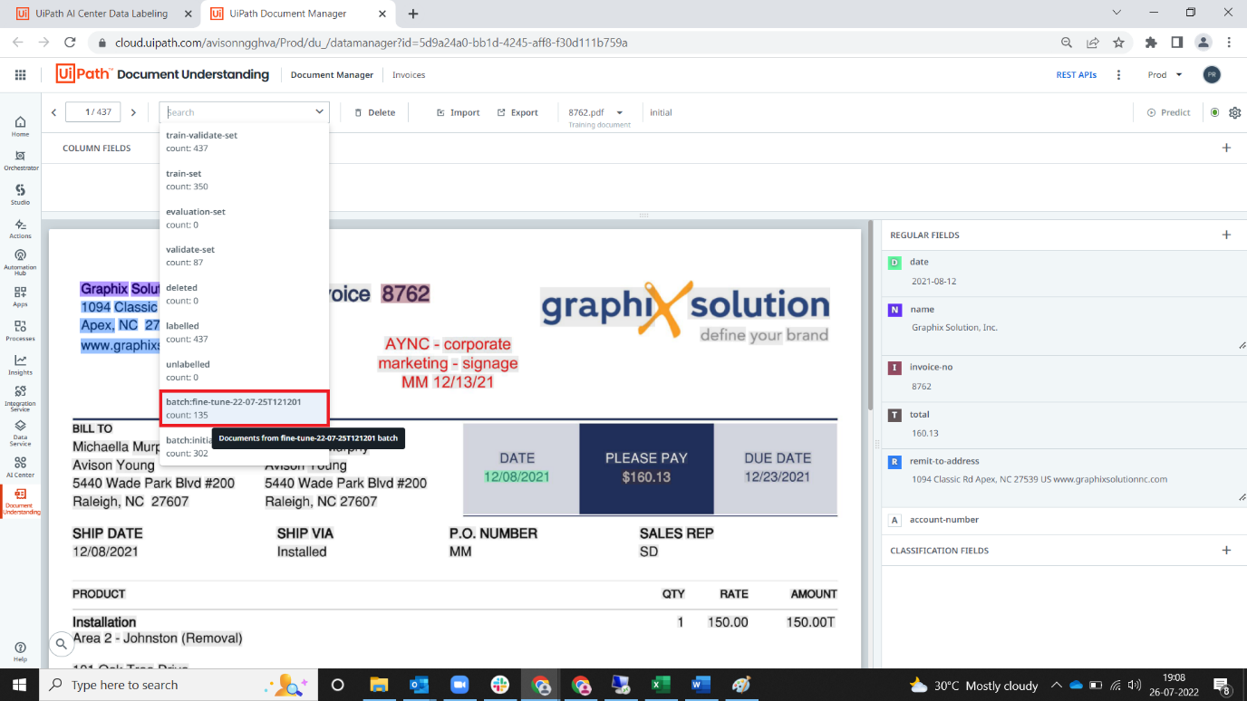
Task: Open the Invoices header item
Action: (409, 75)
